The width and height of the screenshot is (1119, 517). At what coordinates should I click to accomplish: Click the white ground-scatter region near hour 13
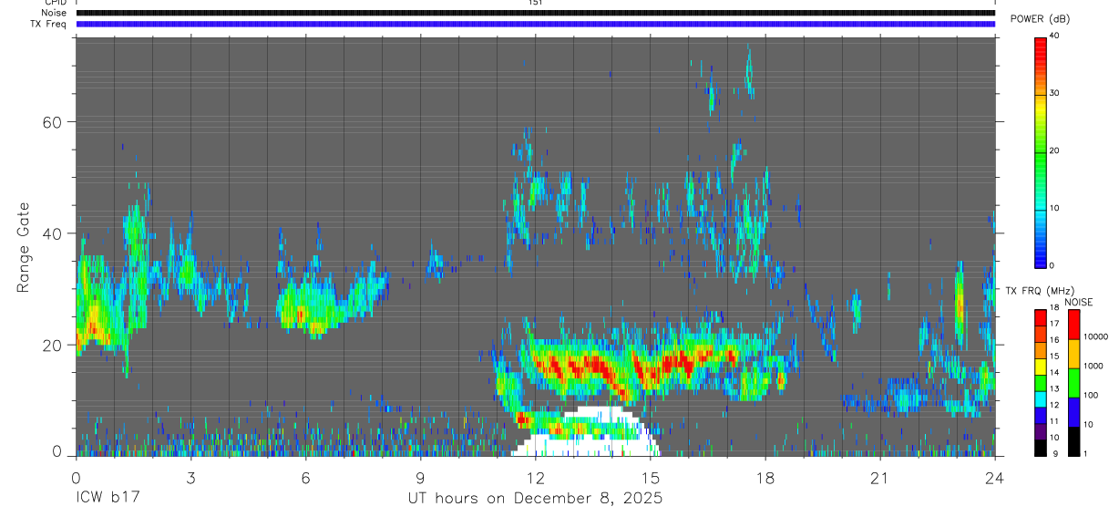click(x=584, y=444)
